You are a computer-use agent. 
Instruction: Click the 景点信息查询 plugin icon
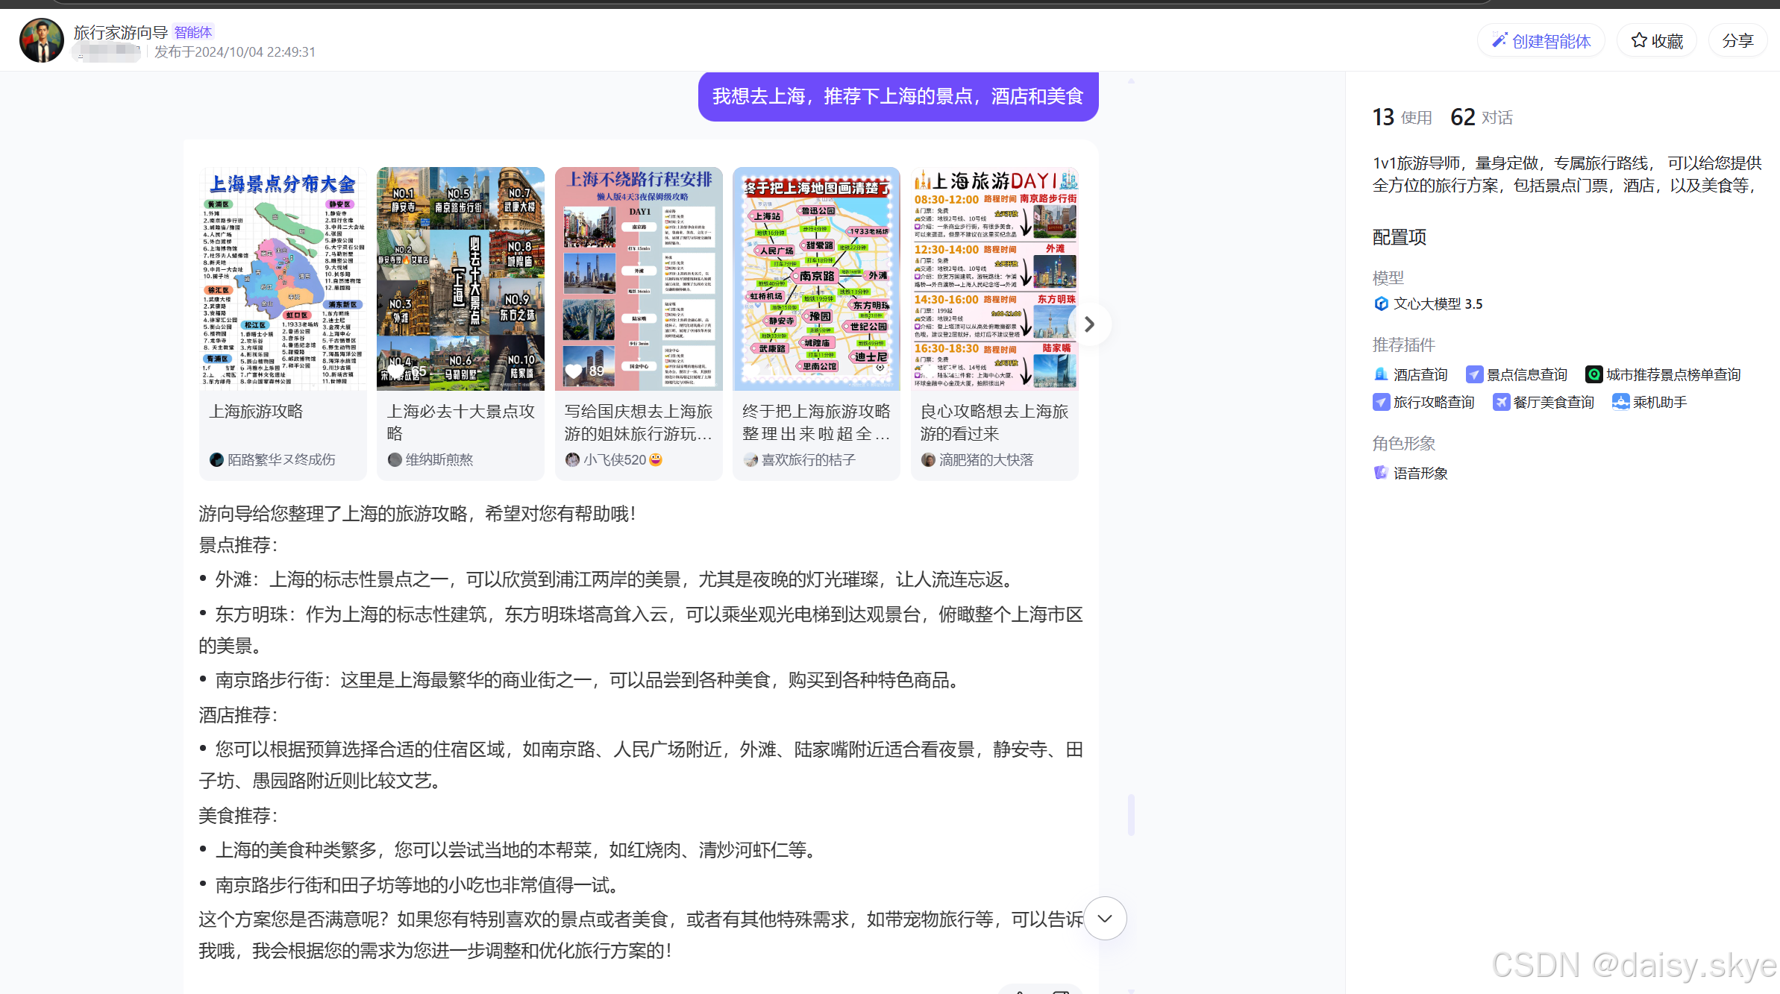tap(1473, 374)
